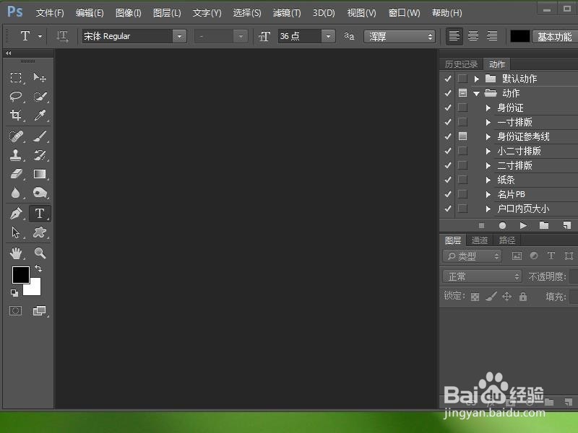
Task: Select the Spot Healing Brush tool
Action: pyautogui.click(x=15, y=136)
